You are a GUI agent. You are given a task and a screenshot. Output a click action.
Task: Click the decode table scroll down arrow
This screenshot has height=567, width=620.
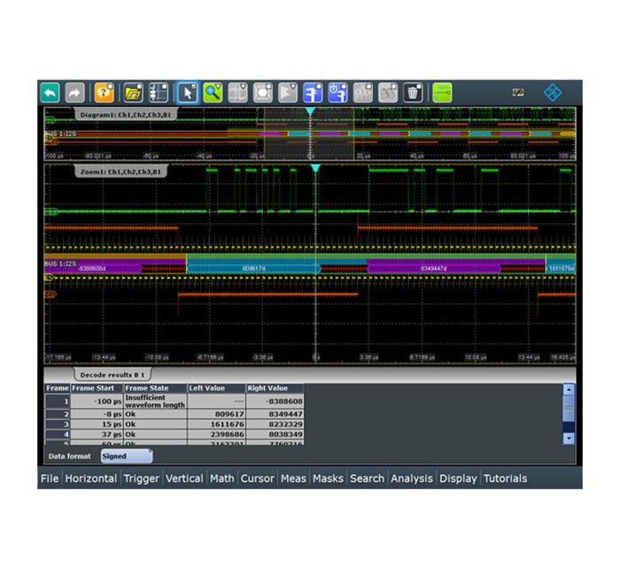click(x=569, y=439)
